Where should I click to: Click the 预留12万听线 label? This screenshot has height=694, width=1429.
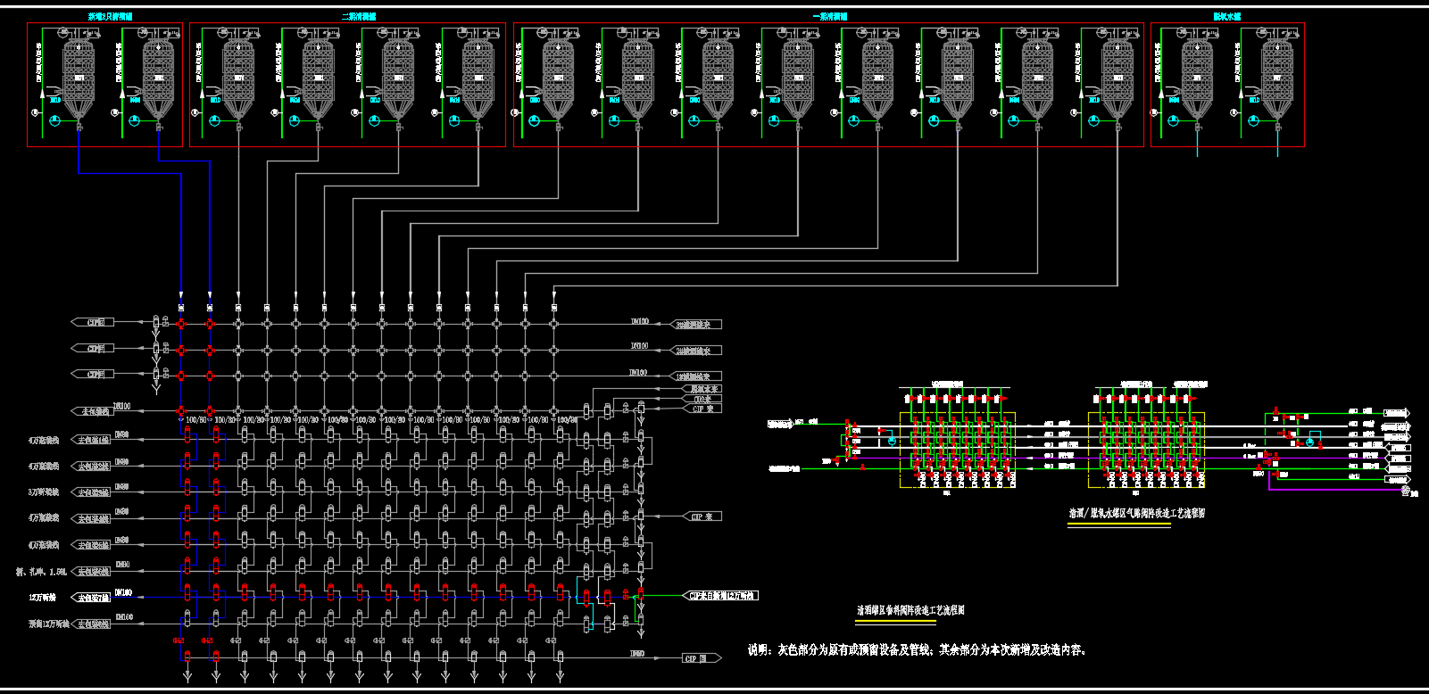(48, 624)
